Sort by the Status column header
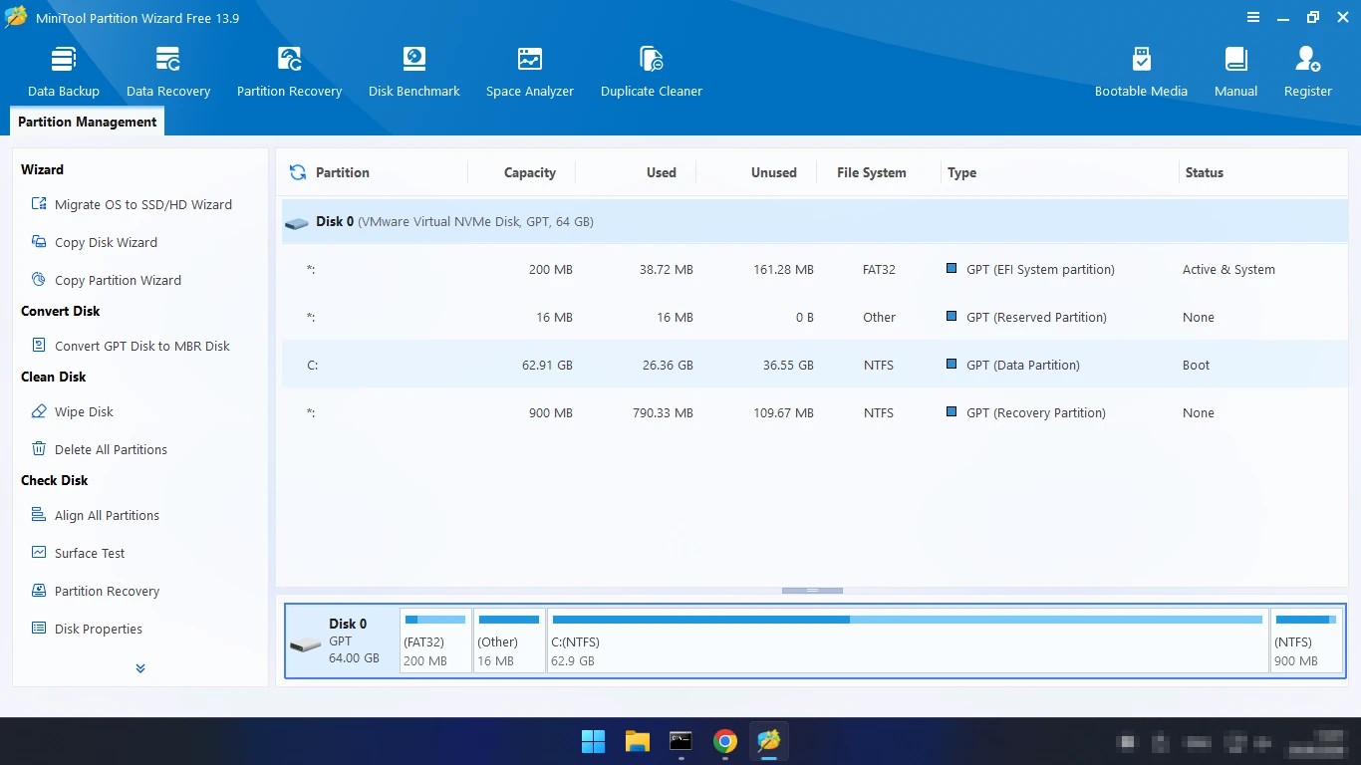The image size is (1361, 765). tap(1204, 172)
